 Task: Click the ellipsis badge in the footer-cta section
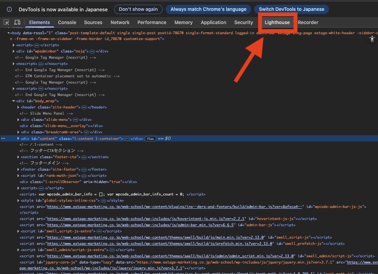pyautogui.click(x=84, y=157)
